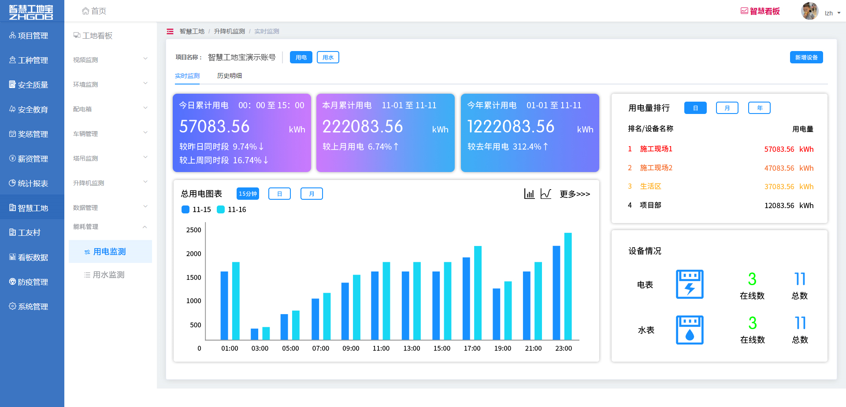This screenshot has height=407, width=846.
Task: Open the bar chart view icon
Action: pyautogui.click(x=529, y=194)
